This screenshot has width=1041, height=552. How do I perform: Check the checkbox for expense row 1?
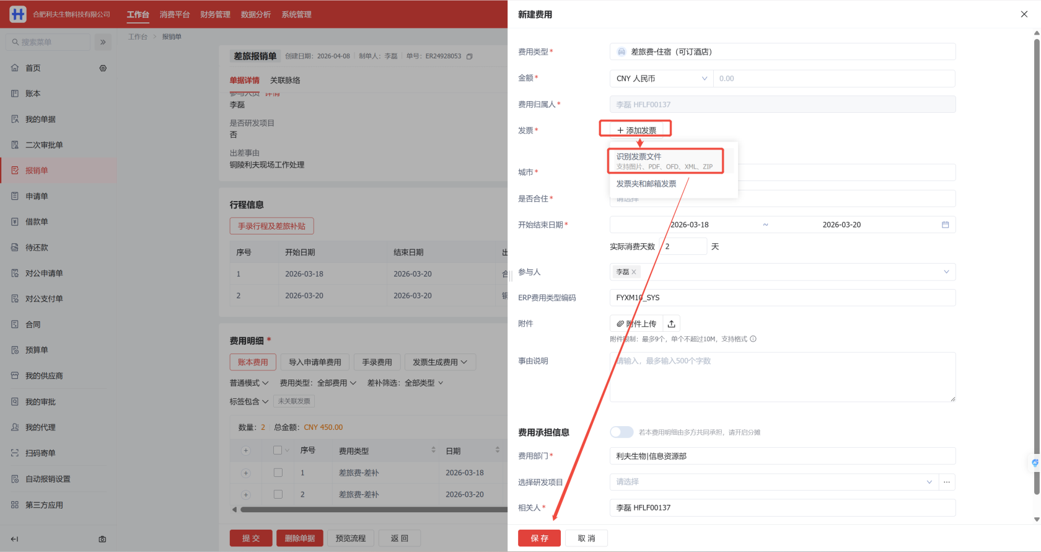click(x=278, y=473)
